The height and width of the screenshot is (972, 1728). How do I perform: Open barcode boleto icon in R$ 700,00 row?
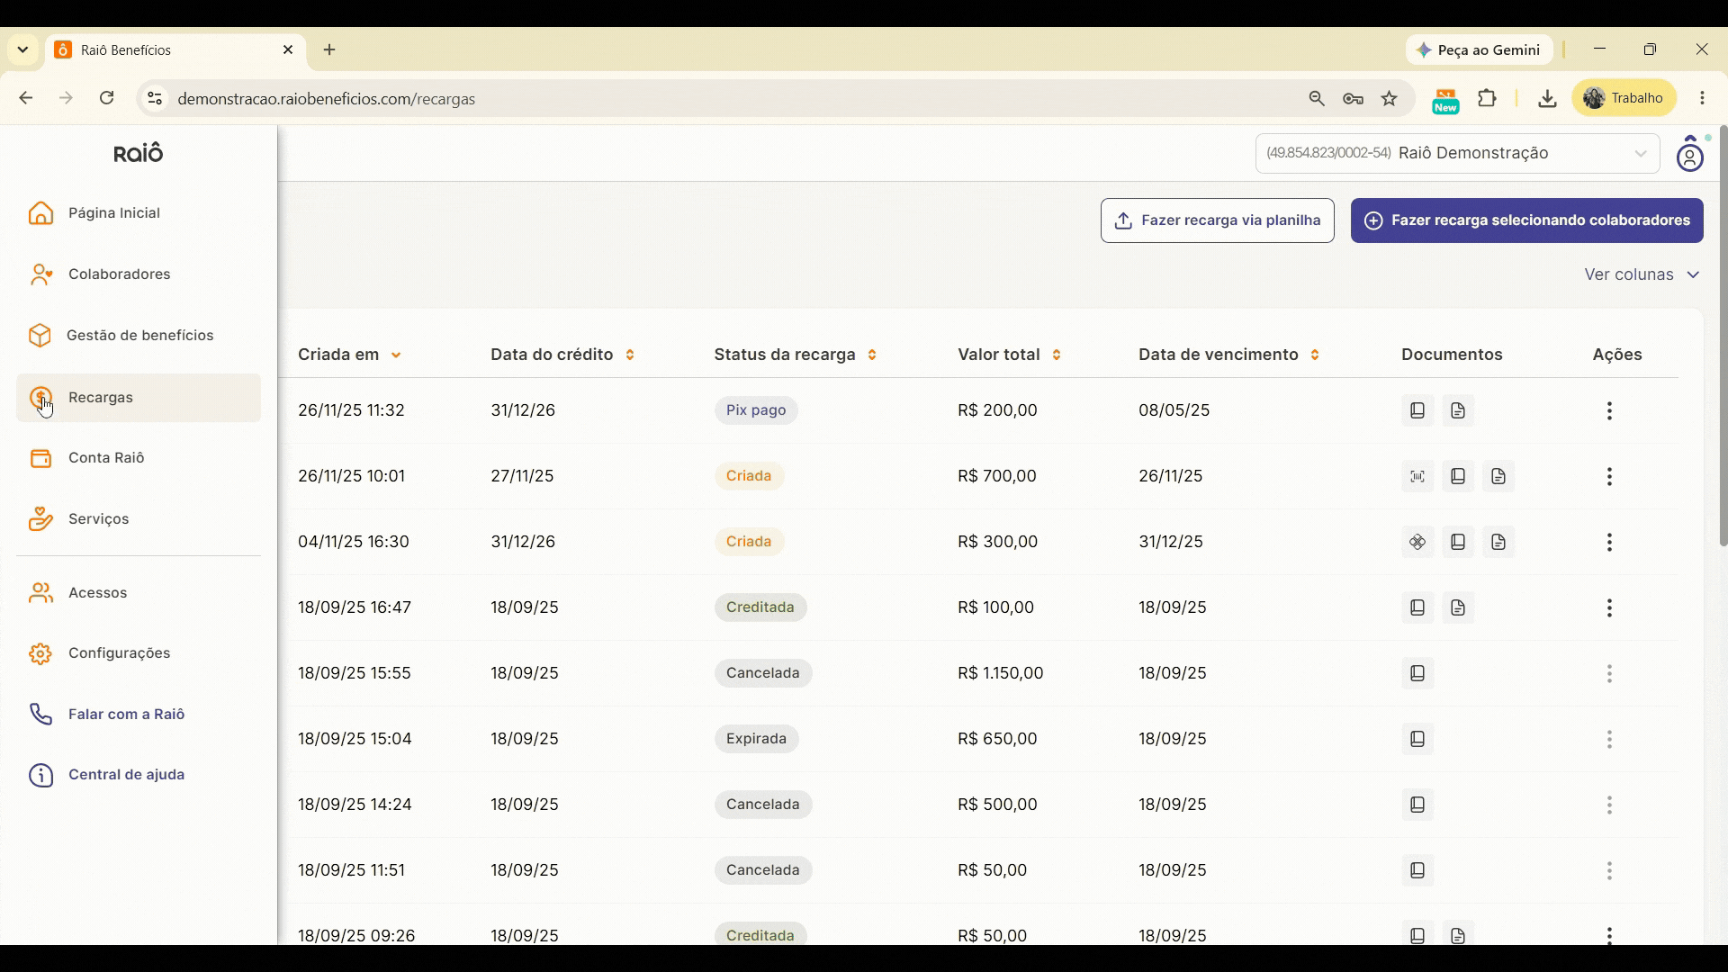(x=1417, y=476)
